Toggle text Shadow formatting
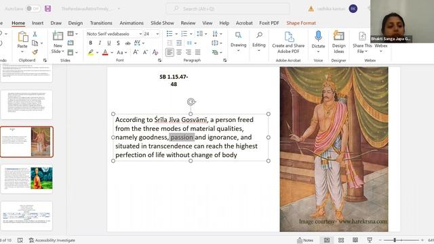This screenshot has height=244, width=434. click(118, 43)
